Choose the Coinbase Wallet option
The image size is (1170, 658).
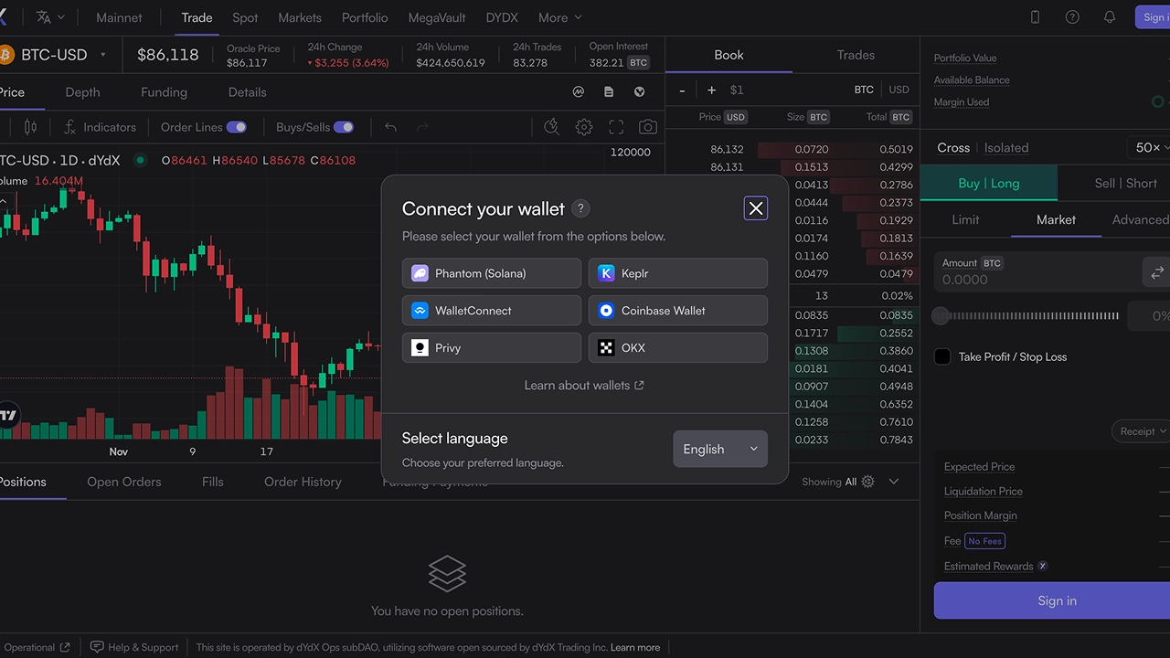677,311
